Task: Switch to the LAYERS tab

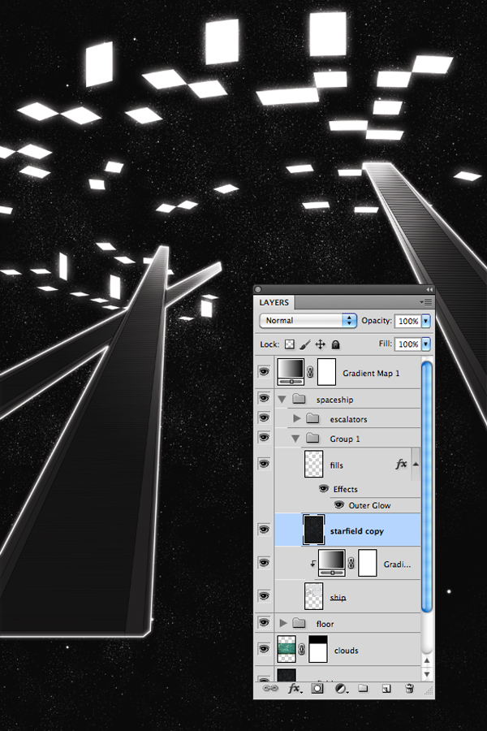Action: [274, 303]
